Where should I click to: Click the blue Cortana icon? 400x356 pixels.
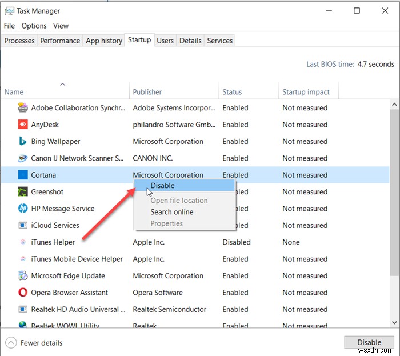coord(23,175)
